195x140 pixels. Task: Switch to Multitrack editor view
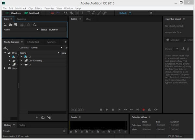32,13
